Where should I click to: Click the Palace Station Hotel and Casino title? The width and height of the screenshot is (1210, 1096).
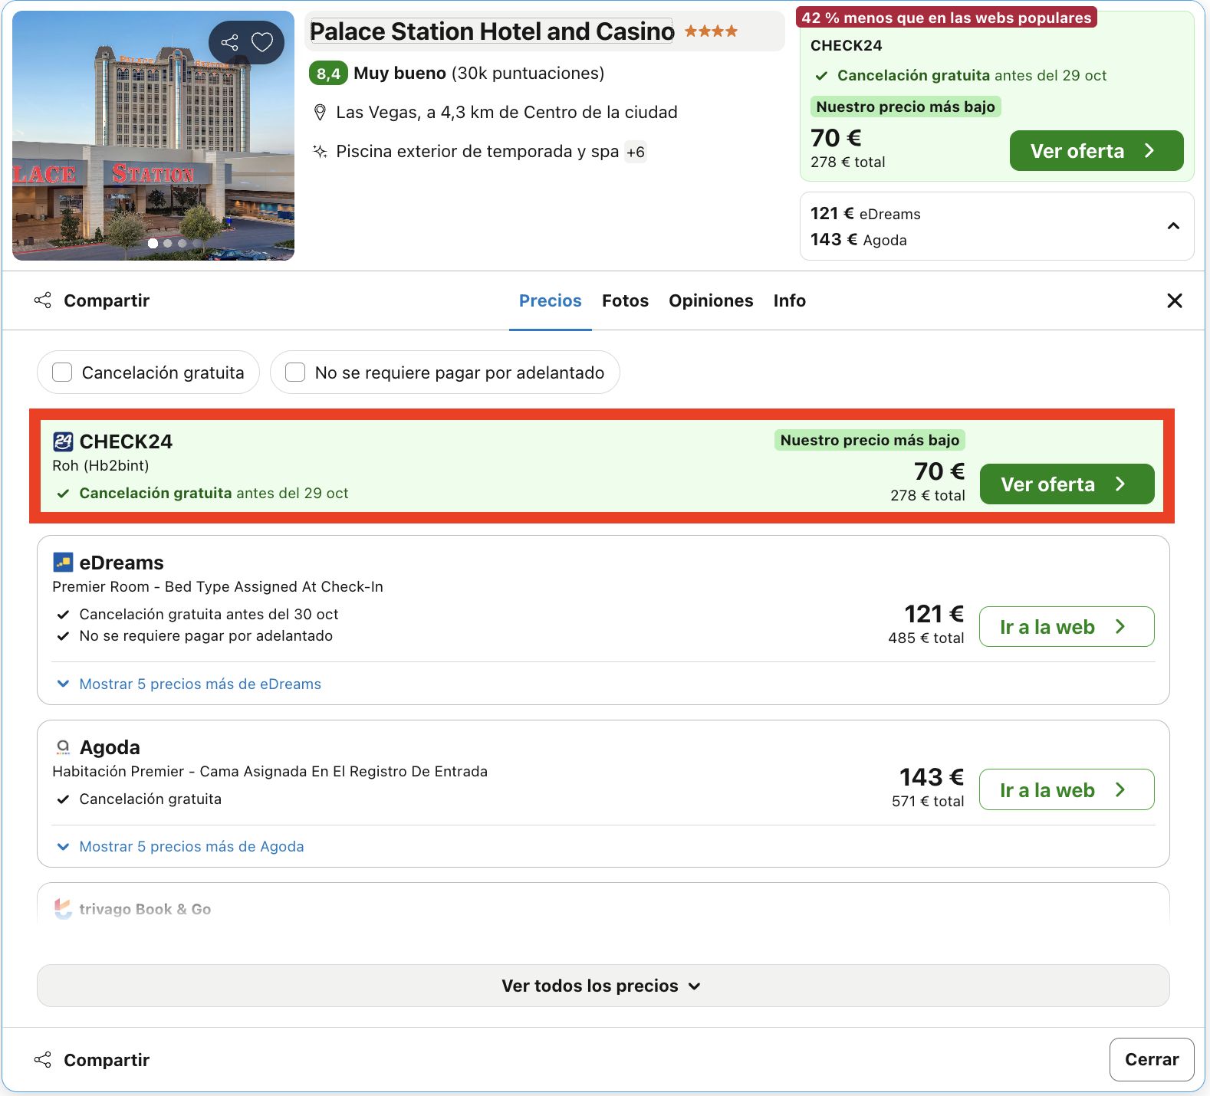click(492, 31)
